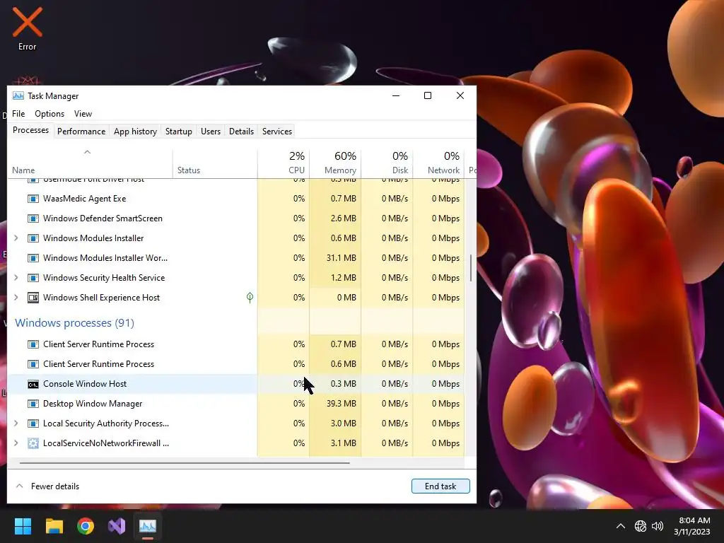This screenshot has height=543, width=724.
Task: Open the File menu
Action: coord(18,114)
